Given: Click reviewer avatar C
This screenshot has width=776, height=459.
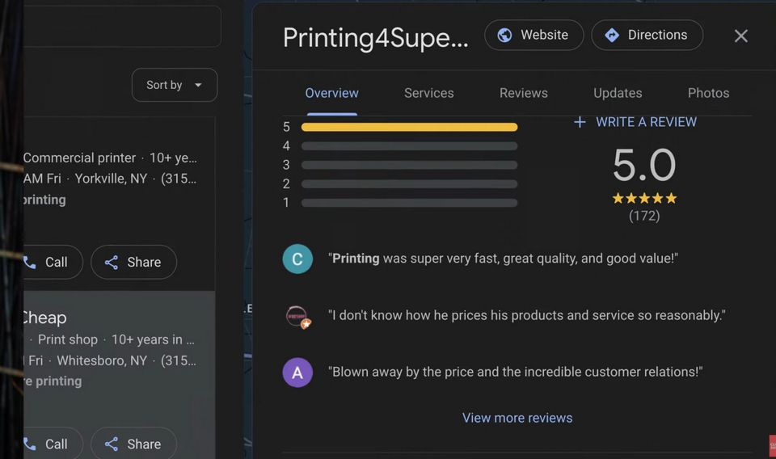Looking at the screenshot, I should click(x=297, y=259).
